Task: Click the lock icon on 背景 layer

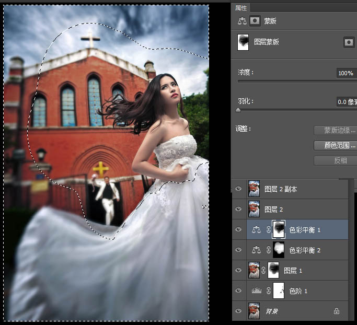Action: click(337, 311)
